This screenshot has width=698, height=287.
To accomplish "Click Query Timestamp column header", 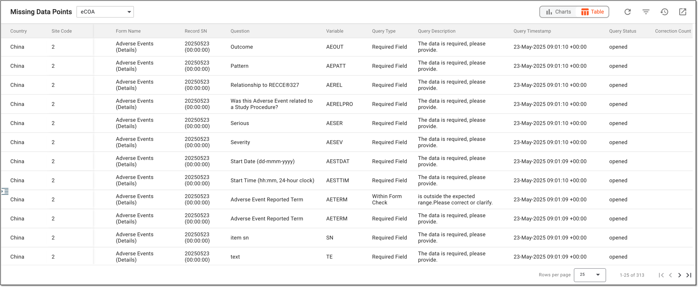I will pyautogui.click(x=532, y=31).
